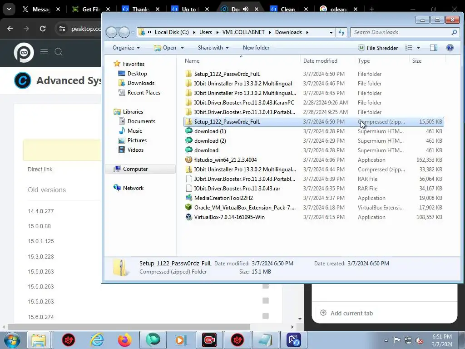The image size is (465, 349).
Task: Expand the arrow next to Open button
Action: click(182, 48)
